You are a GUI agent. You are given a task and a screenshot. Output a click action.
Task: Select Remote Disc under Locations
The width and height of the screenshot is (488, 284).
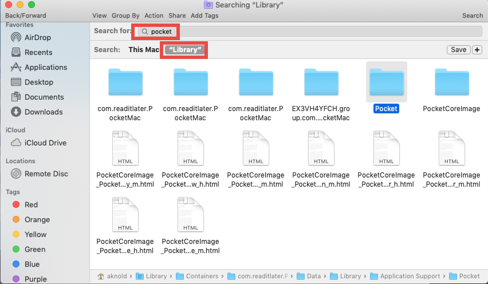[40, 173]
